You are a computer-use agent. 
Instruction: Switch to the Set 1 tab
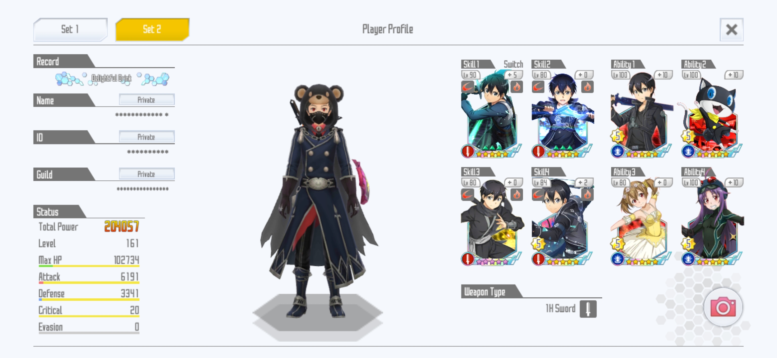click(70, 29)
